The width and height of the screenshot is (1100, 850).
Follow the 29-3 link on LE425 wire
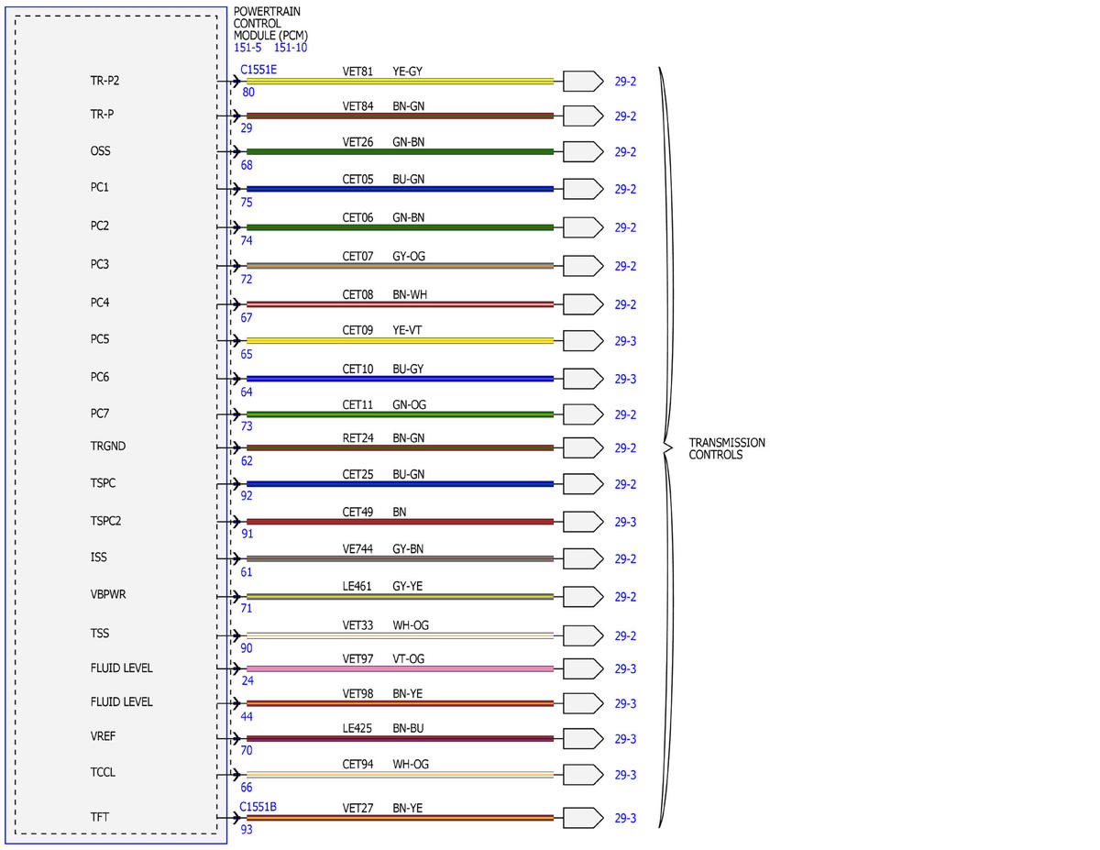625,739
